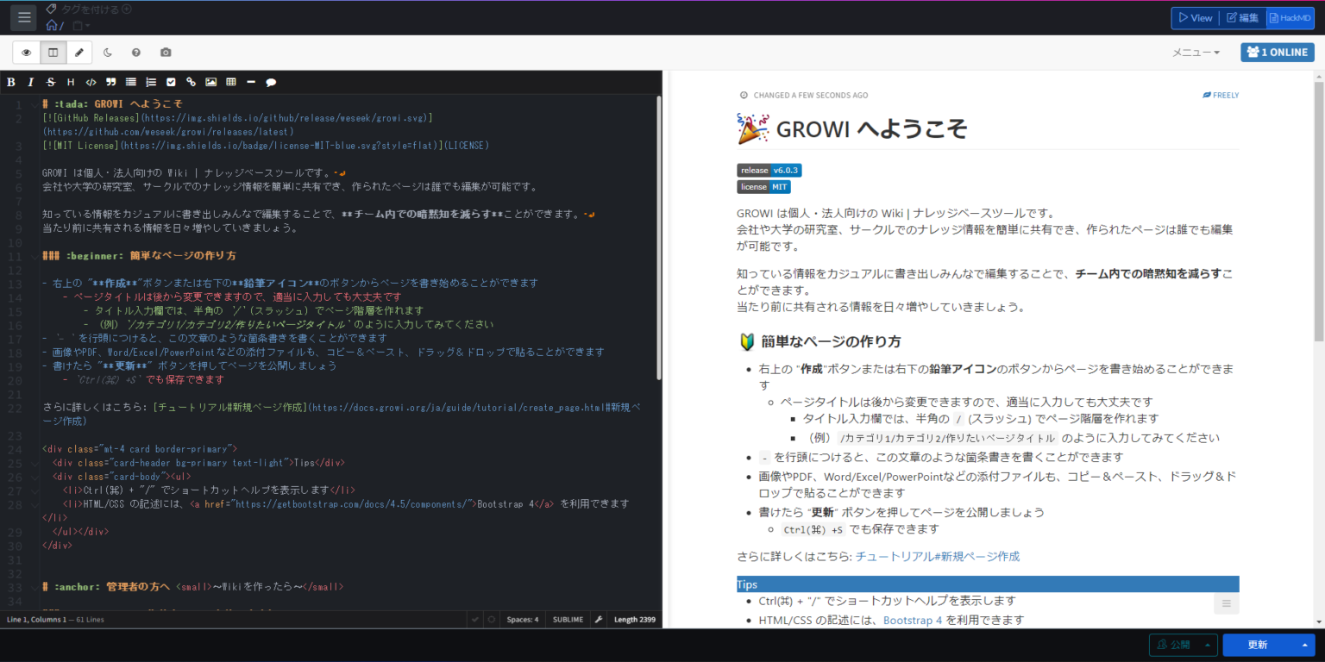Switch to the View tab
1325x662 pixels.
tap(1195, 17)
